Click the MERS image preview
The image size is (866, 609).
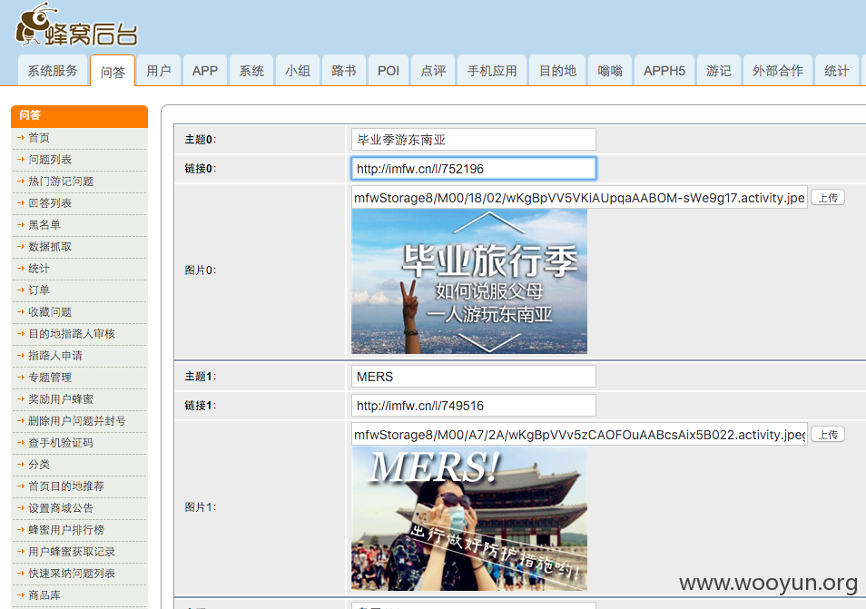[x=469, y=518]
